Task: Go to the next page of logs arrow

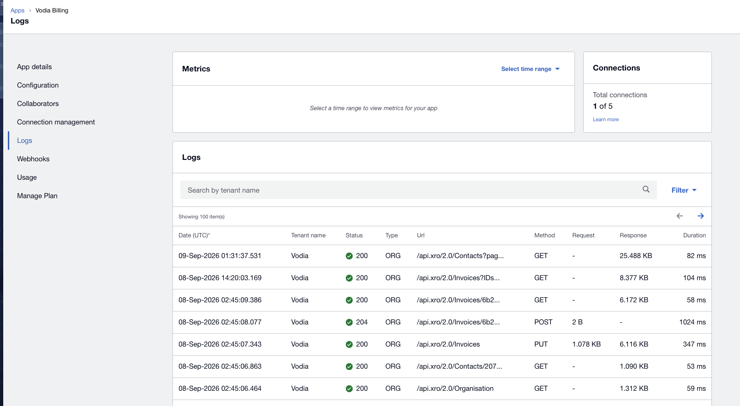Action: (700, 216)
